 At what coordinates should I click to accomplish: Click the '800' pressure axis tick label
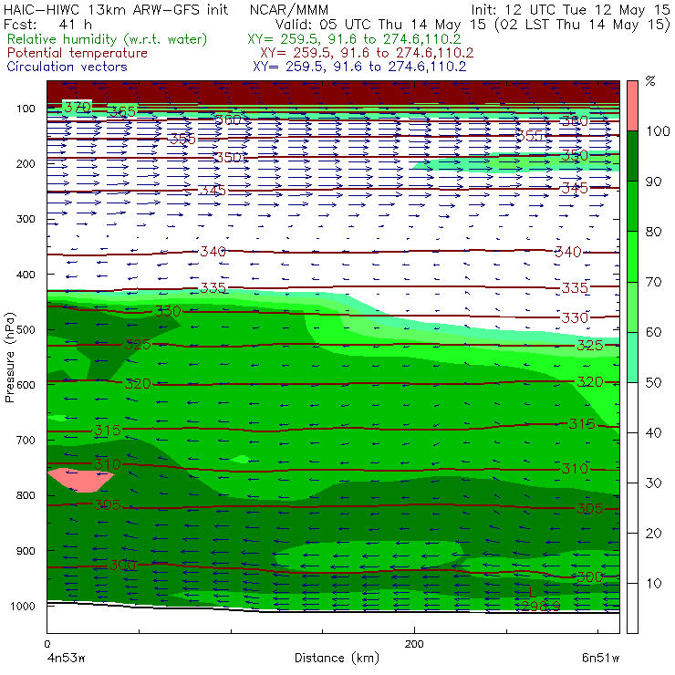pyautogui.click(x=26, y=495)
